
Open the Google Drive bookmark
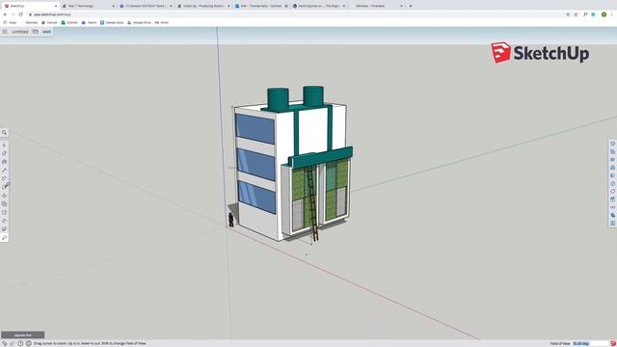139,22
